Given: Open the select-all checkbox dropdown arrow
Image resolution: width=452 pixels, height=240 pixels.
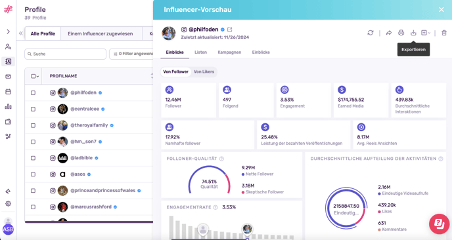Looking at the screenshot, I should 37,76.
